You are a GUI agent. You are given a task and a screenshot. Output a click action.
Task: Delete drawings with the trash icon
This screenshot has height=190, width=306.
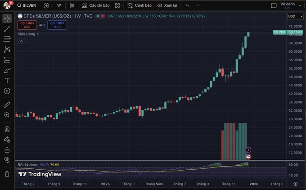7,173
